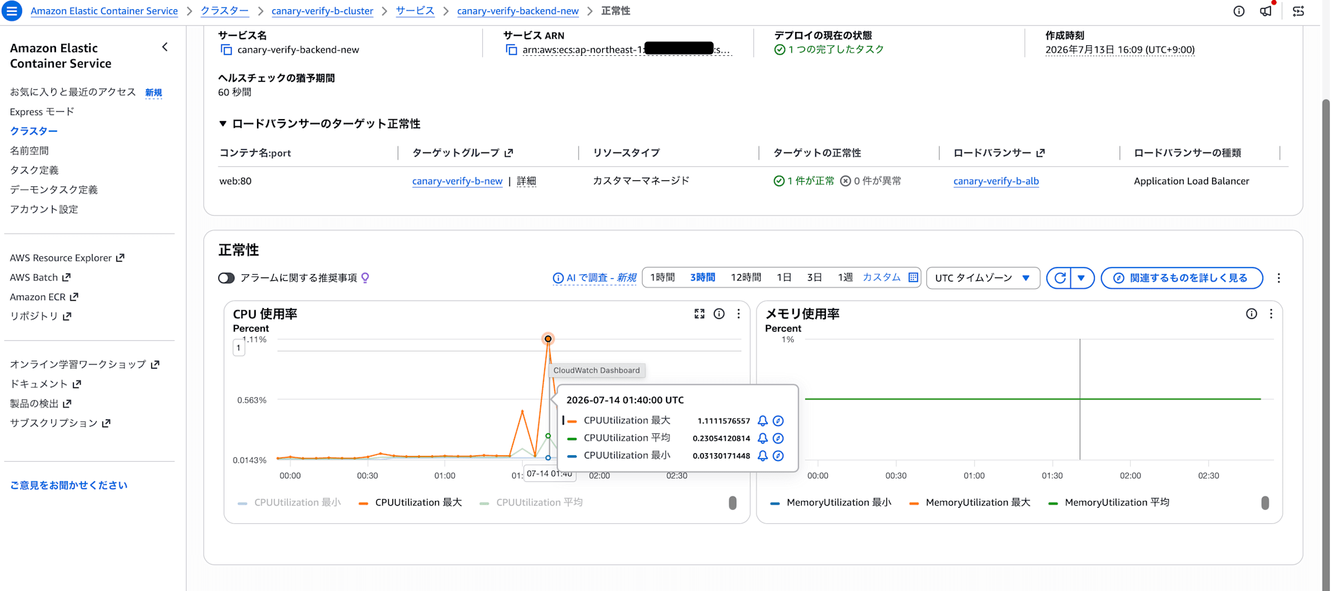Show info for memory usage widget
Viewport: 1332px width, 591px height.
coord(1251,313)
